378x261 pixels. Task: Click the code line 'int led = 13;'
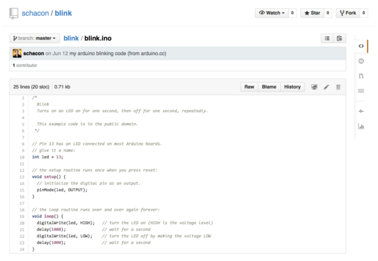tap(48, 157)
